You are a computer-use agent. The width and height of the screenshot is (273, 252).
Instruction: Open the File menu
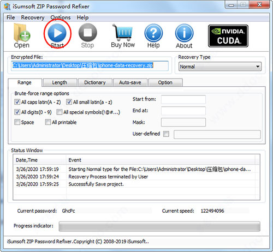pos(10,17)
